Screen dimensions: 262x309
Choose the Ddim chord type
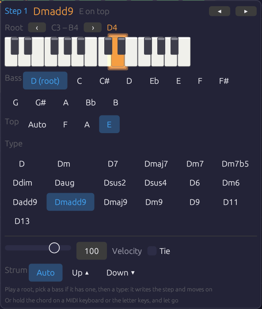pos(23,182)
